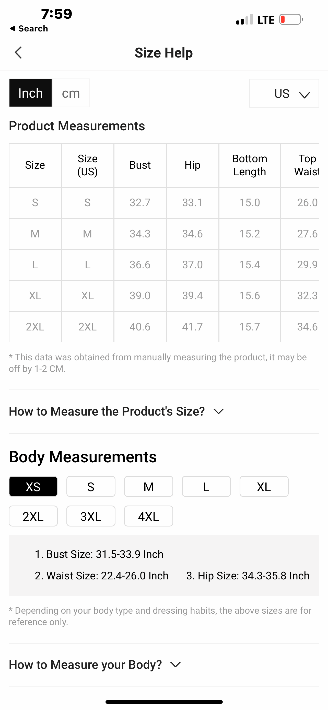This screenshot has height=710, width=328.
Task: Expand How to Measure the Product's Size
Action: [x=116, y=411]
